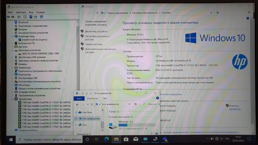Open Вид ribbon tab in Explorer
This screenshot has height=145, width=258.
point(105,98)
